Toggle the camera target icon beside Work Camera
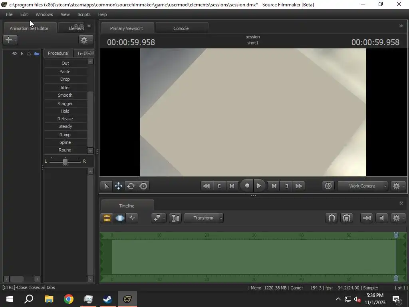The width and height of the screenshot is (409, 307). coord(328,186)
